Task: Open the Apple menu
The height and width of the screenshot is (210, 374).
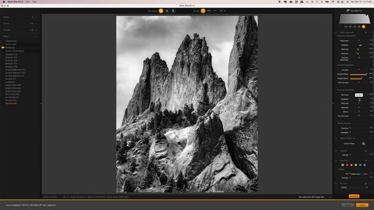Action: 4,2
